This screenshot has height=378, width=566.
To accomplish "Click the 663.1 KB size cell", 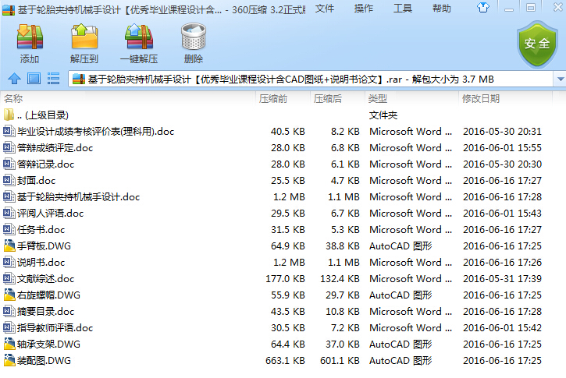I will coord(285,361).
